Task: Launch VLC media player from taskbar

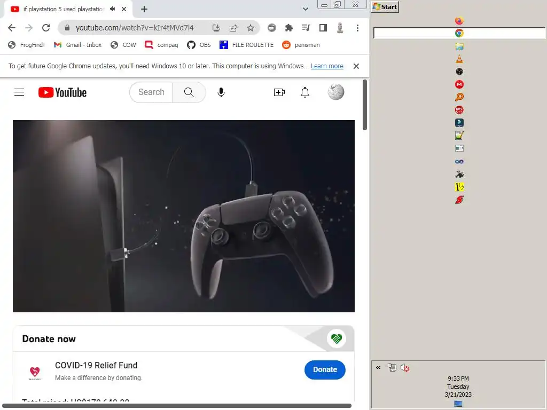Action: click(459, 59)
